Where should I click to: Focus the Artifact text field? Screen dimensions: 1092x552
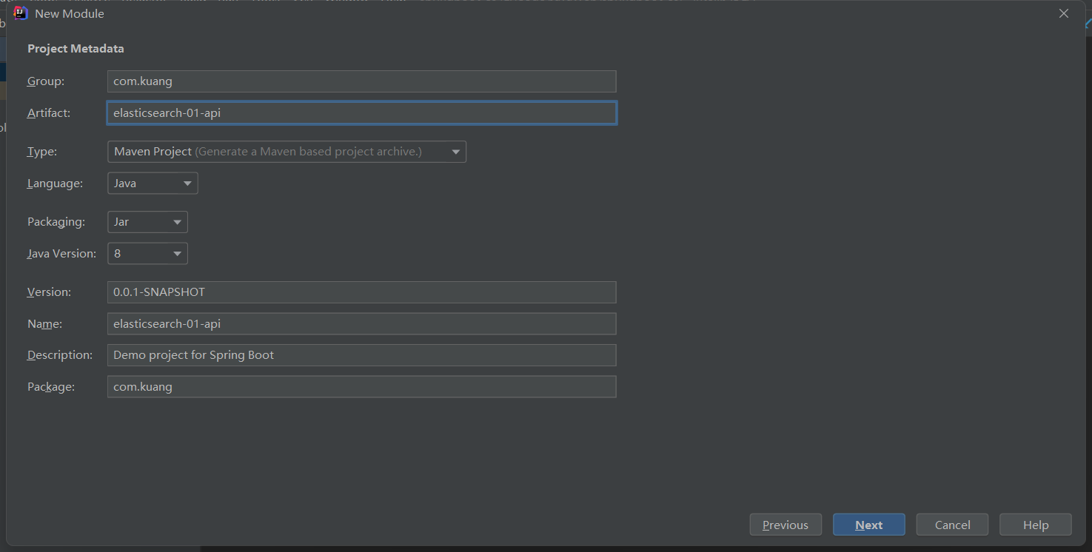(361, 113)
